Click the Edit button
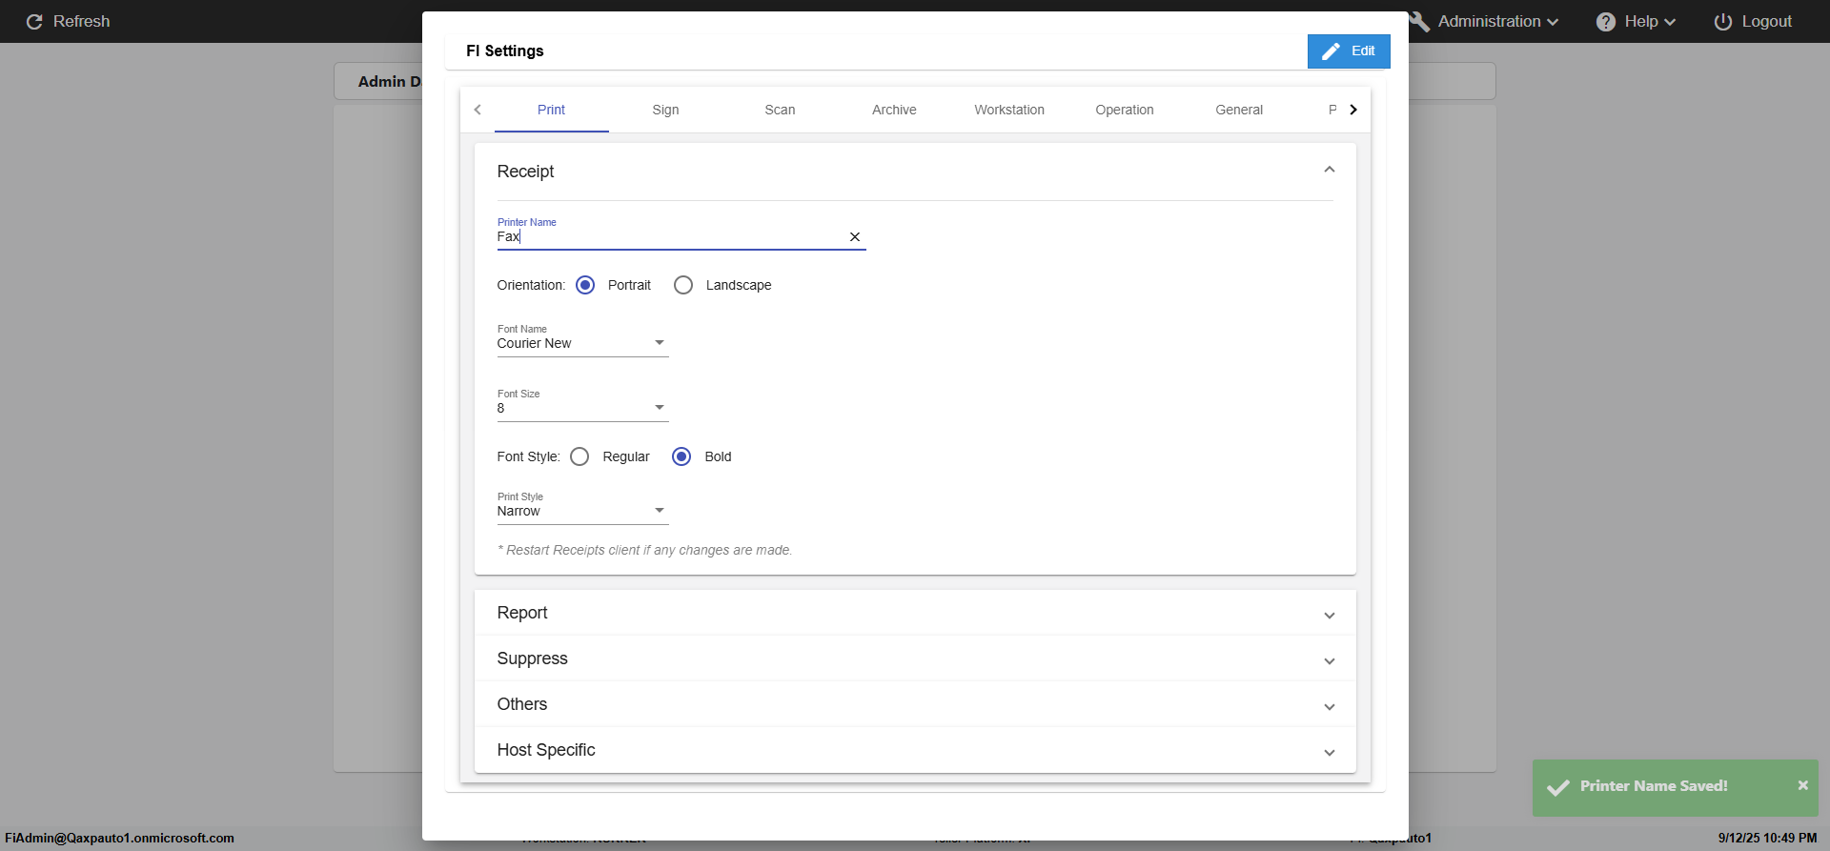This screenshot has height=851, width=1830. point(1349,51)
